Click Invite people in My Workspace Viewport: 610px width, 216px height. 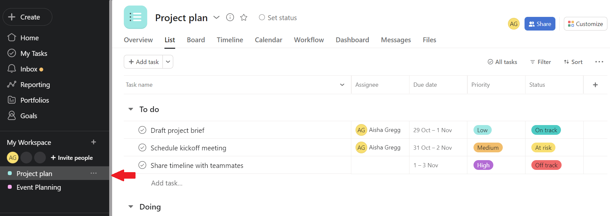tap(72, 158)
